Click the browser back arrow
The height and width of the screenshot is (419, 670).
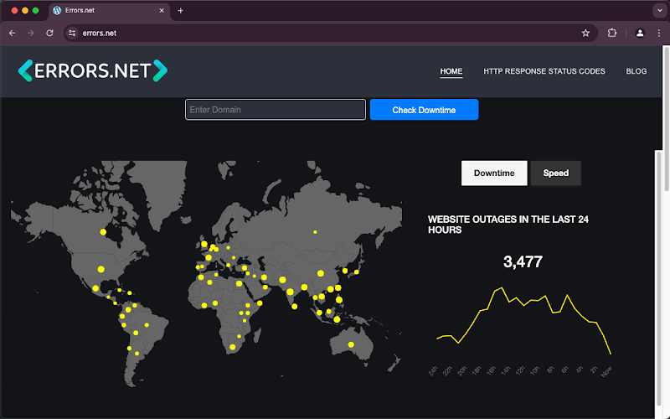(x=12, y=33)
